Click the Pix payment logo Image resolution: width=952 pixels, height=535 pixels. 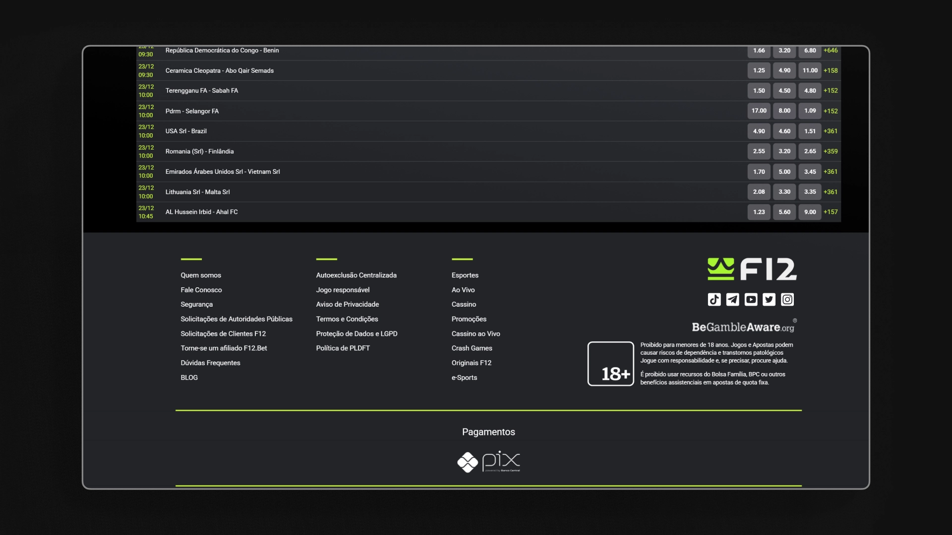[488, 462]
